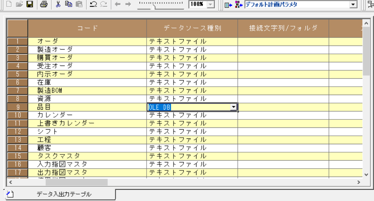Click the horizontal scrollbar right arrow

[x=359, y=182]
